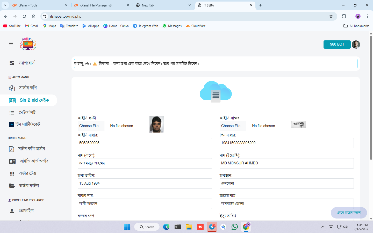Open WhatsApp from the taskbar
This screenshot has height=233, width=373.
(x=234, y=227)
